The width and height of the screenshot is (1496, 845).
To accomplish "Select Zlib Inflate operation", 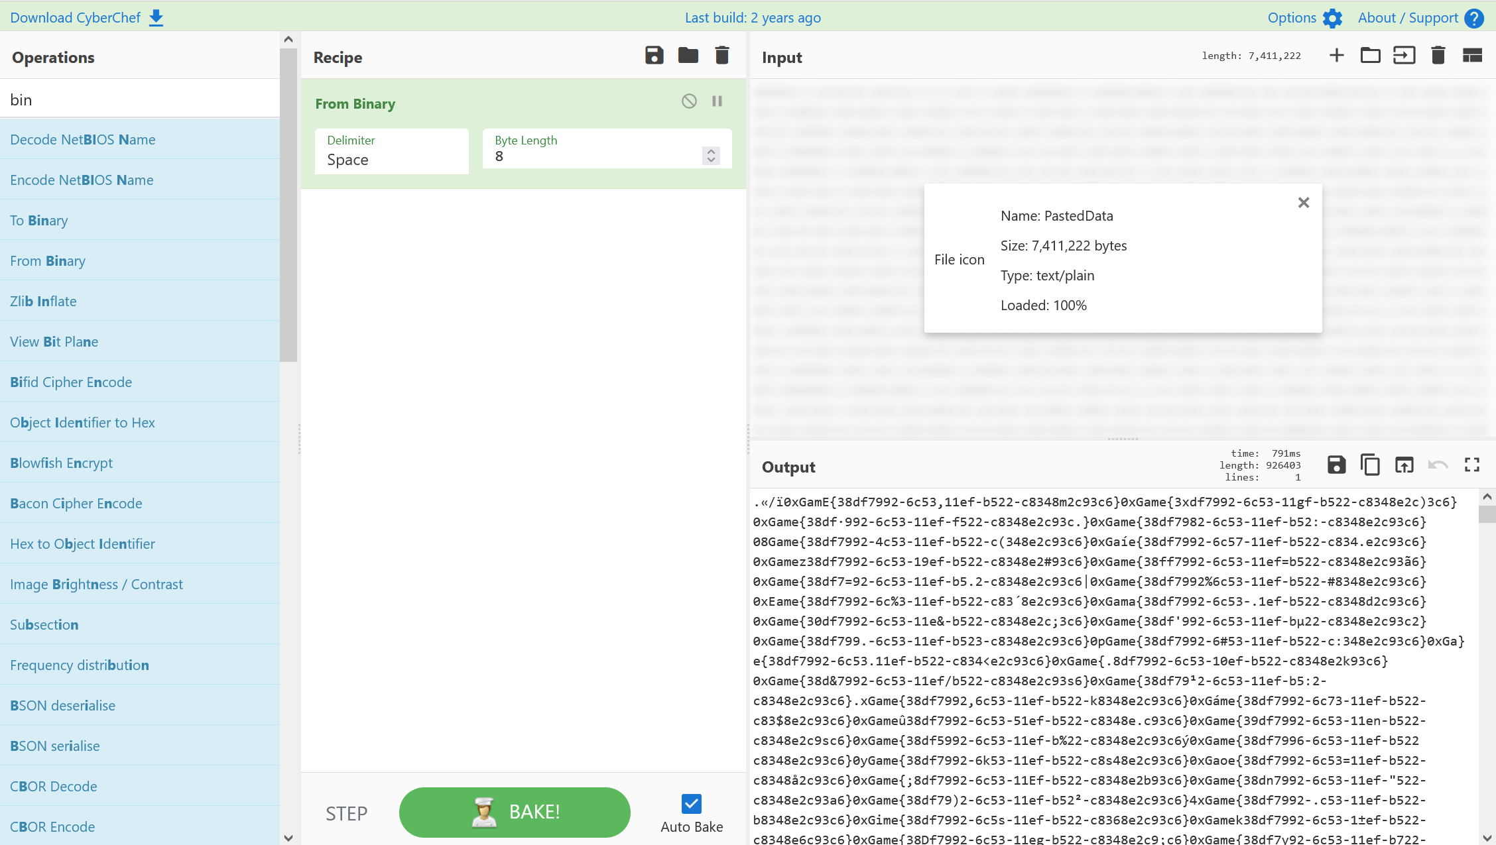I will pos(140,301).
